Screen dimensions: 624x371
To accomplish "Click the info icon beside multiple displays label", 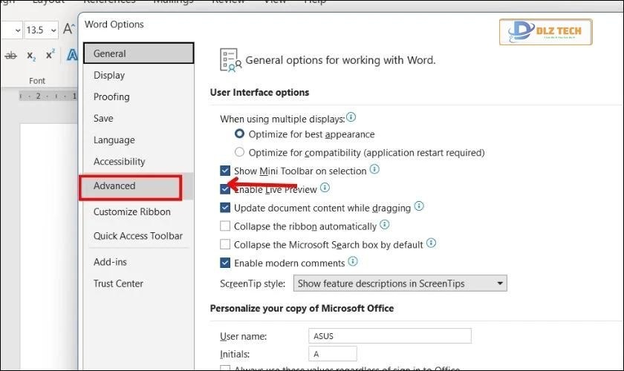I will (x=351, y=118).
